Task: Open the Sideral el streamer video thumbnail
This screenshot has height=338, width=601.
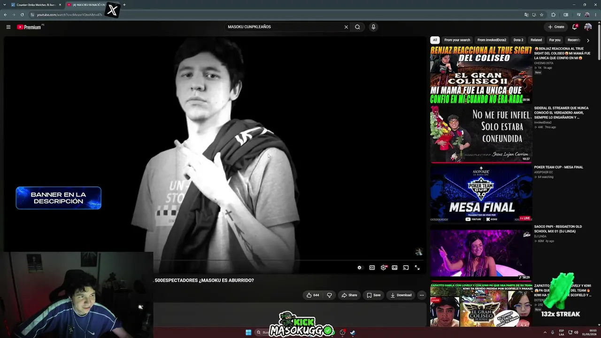Action: [481, 134]
